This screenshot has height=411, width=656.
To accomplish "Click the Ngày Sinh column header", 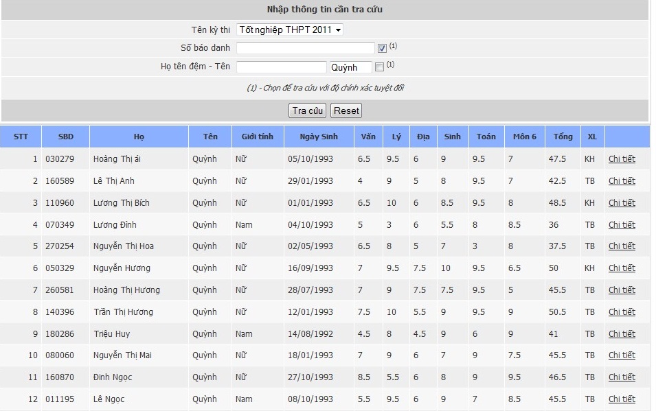I will [x=319, y=137].
